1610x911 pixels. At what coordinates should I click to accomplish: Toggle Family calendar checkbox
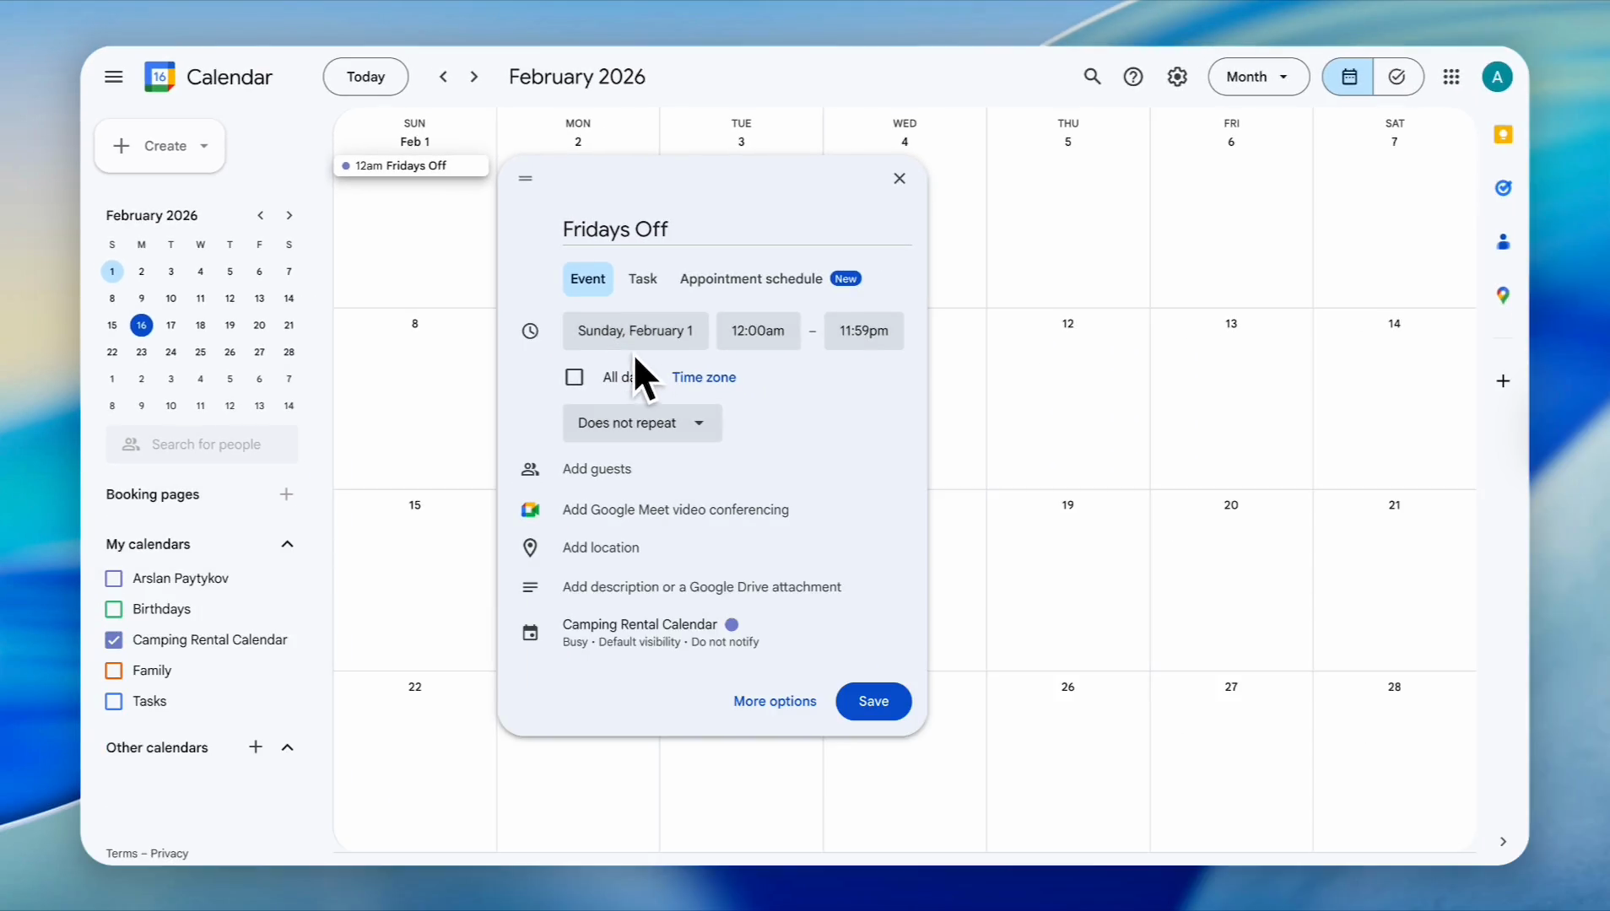[114, 671]
